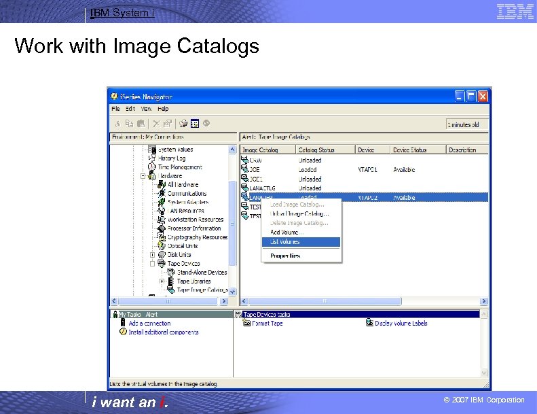This screenshot has width=537, height=414.
Task: Click the Display Volume Labels link
Action: click(x=401, y=323)
